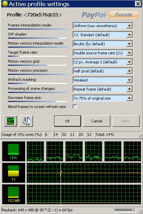143x214 pixels.
Task: Expand Processing of scene changes dropdown
Action: tap(129, 89)
